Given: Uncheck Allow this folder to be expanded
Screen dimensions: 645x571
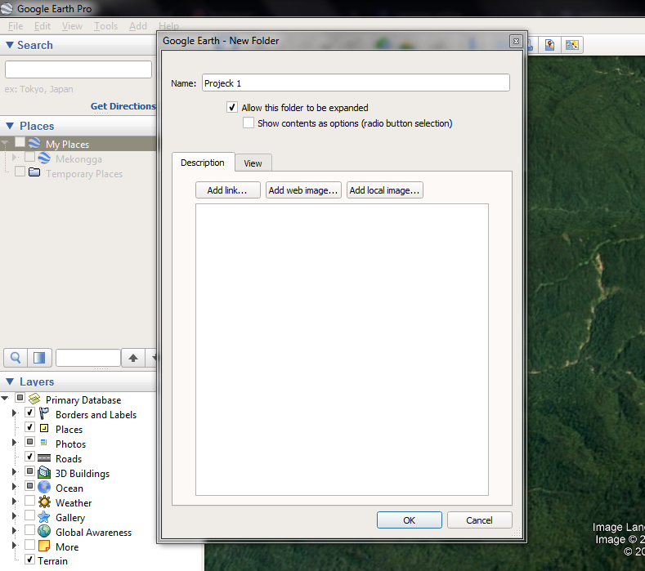Looking at the screenshot, I should 232,107.
